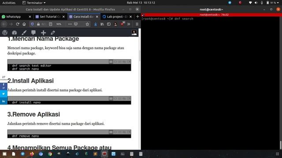Reload the page in Firefox

pos(18,24)
